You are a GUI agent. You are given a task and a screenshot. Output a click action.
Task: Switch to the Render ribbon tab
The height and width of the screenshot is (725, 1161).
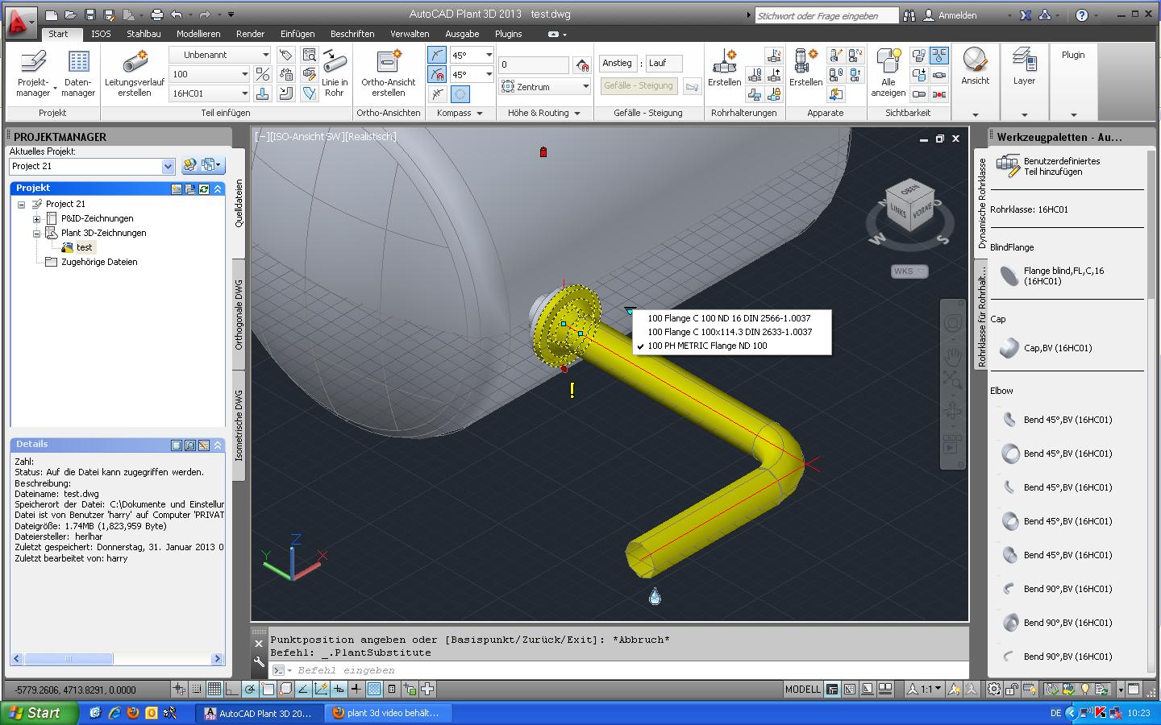point(250,34)
